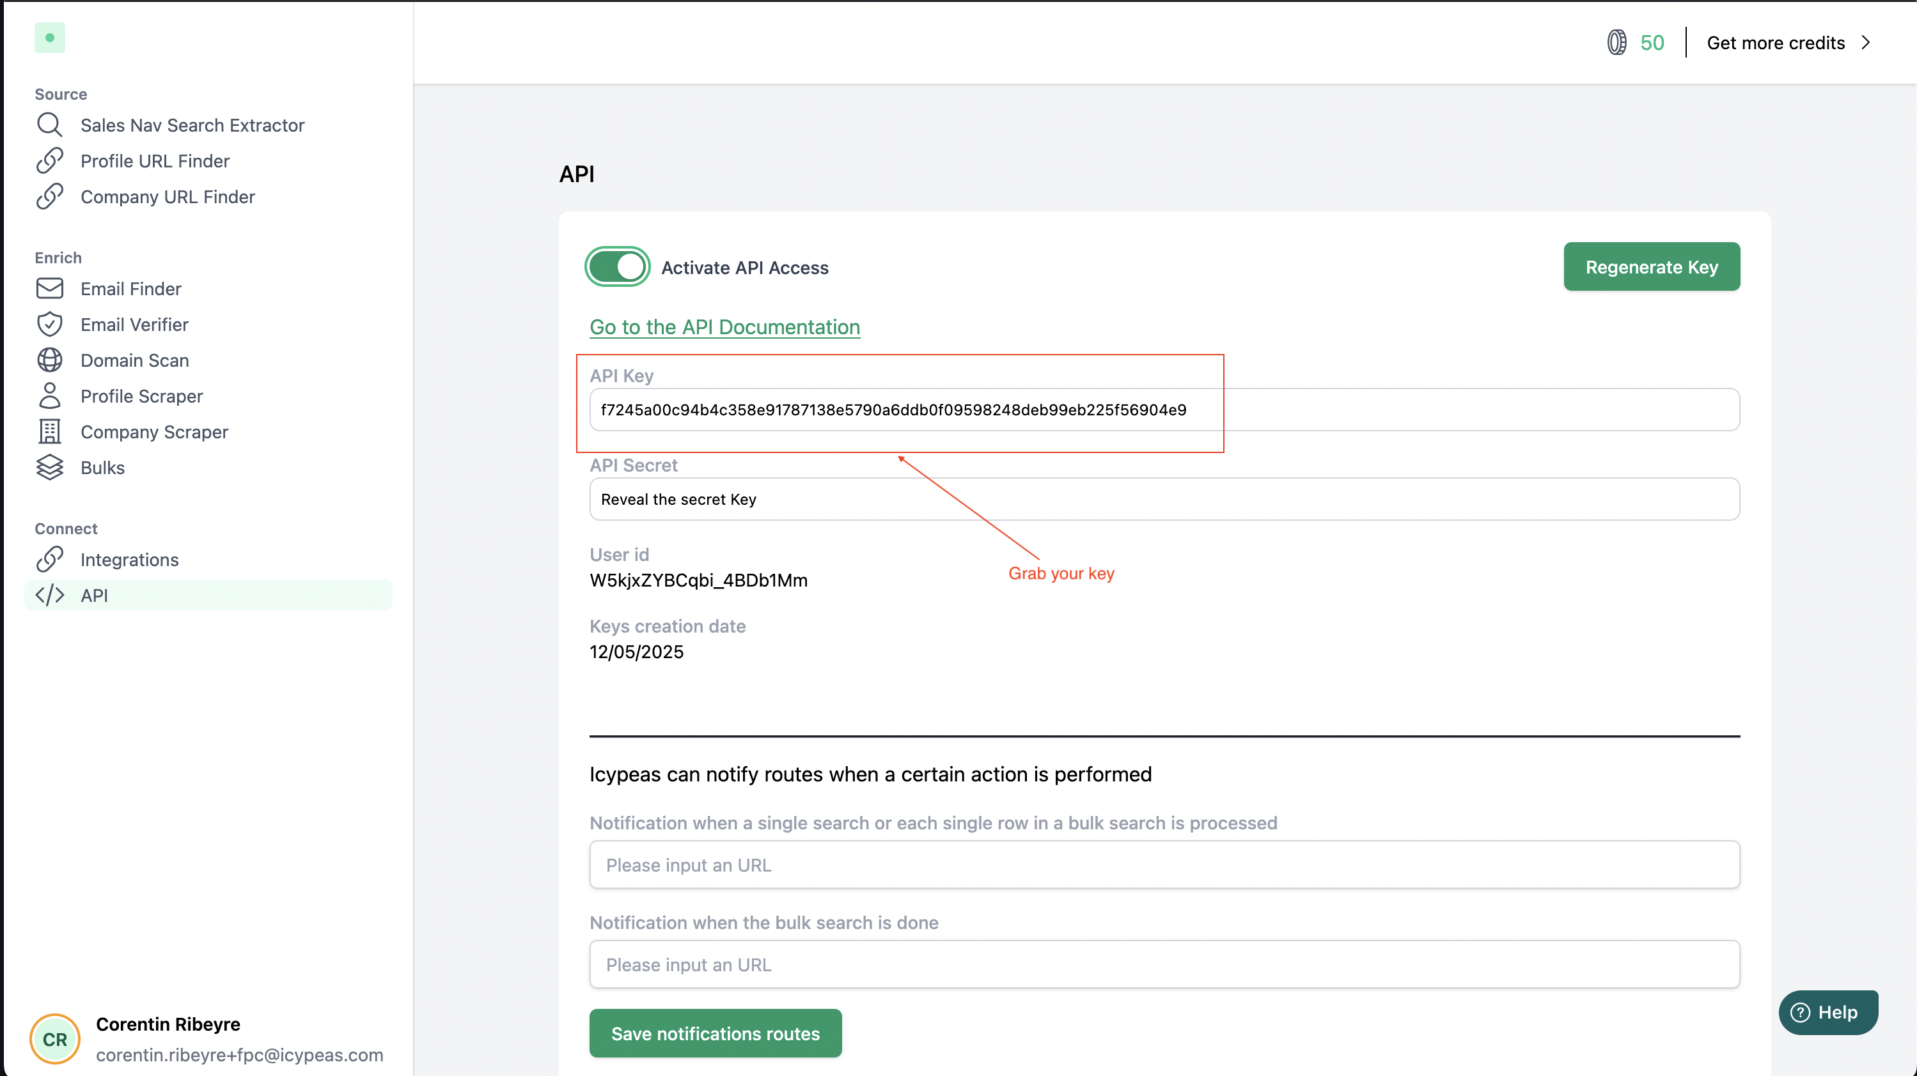
Task: Click the Corentin Ribeyre user name
Action: click(168, 1024)
